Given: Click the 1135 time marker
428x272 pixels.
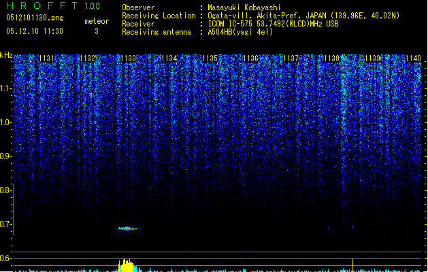Looking at the screenshot, I should [210, 58].
